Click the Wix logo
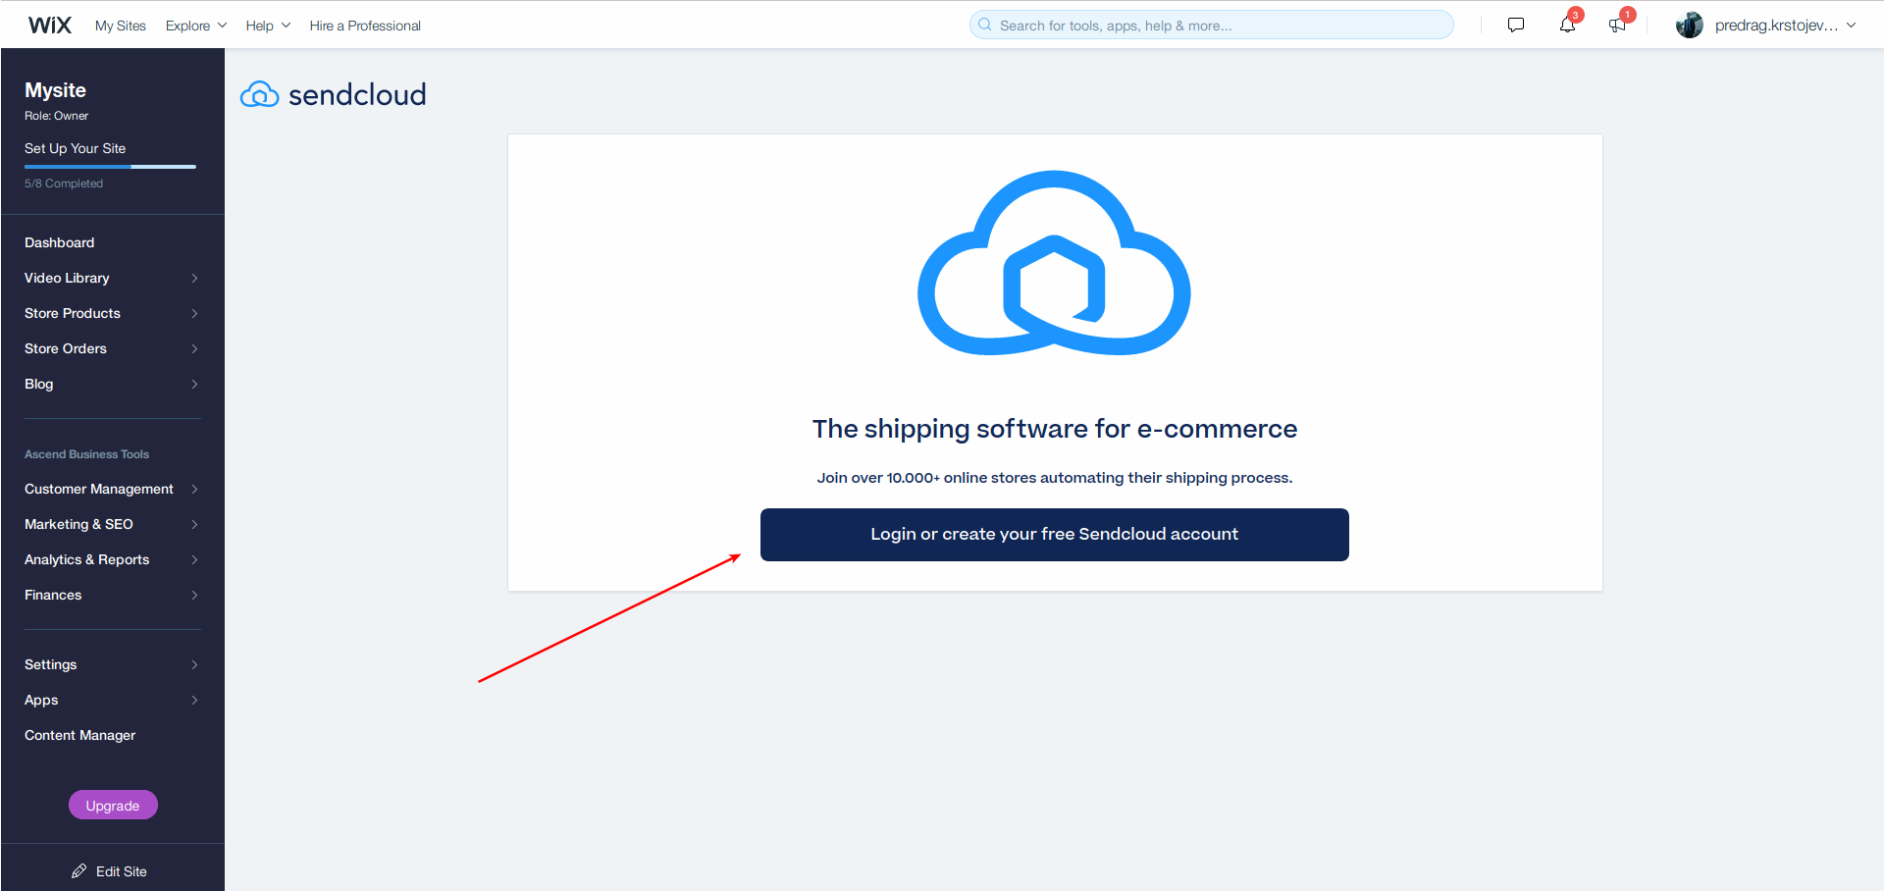The image size is (1884, 891). click(49, 25)
